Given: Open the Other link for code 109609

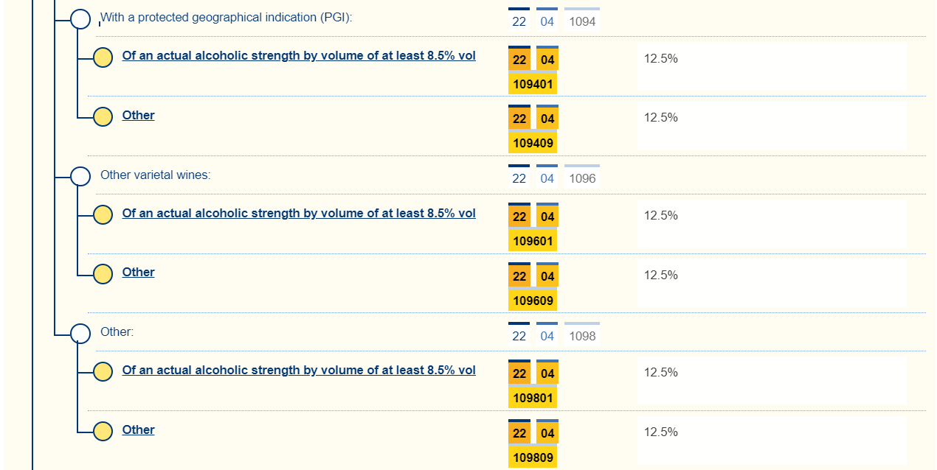Looking at the screenshot, I should pyautogui.click(x=138, y=273).
